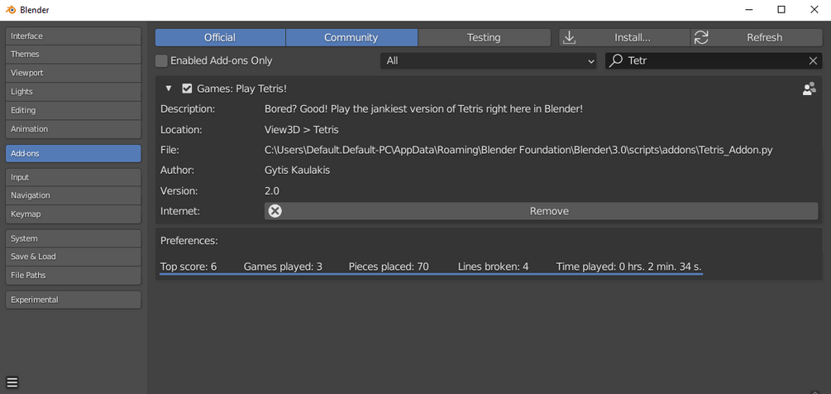The height and width of the screenshot is (394, 831).
Task: Click the X circle icon on Remove button
Action: (275, 211)
